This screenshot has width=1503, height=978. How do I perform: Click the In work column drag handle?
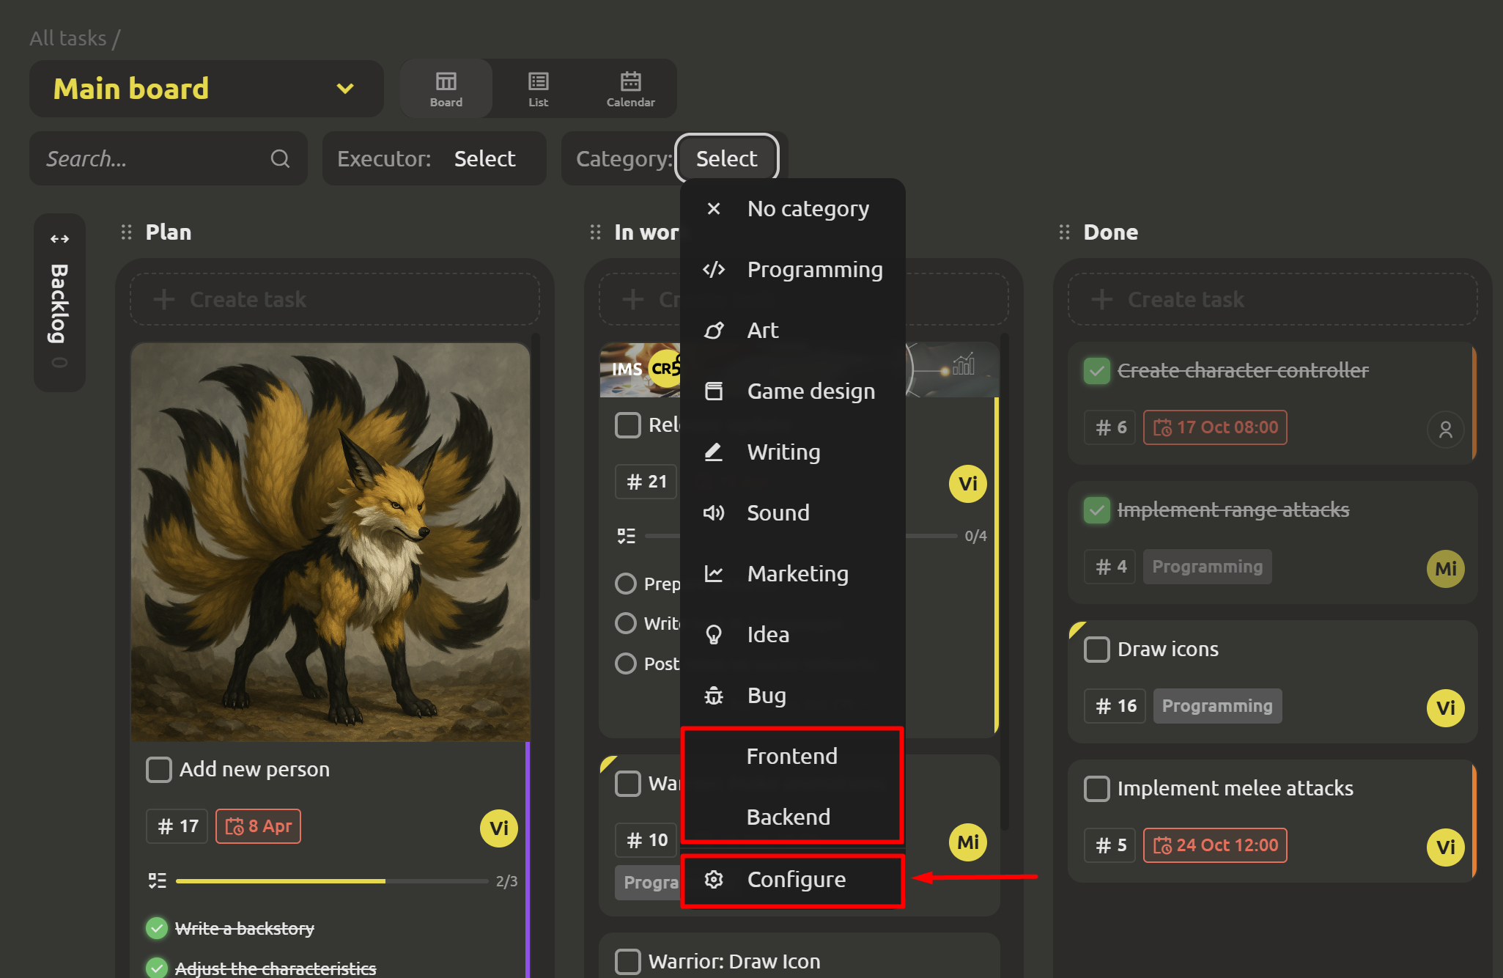595,232
